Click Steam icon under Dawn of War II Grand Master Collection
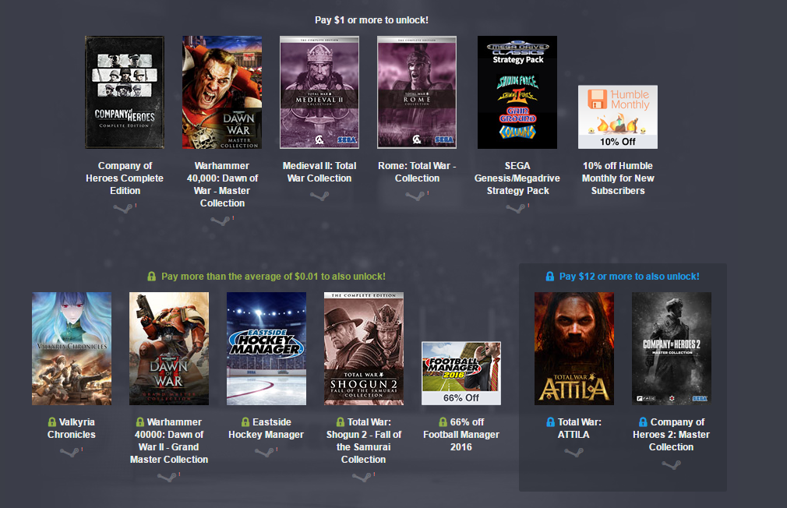The image size is (787, 508). (x=167, y=477)
